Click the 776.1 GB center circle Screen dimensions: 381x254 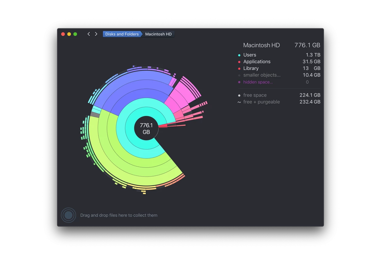point(146,129)
